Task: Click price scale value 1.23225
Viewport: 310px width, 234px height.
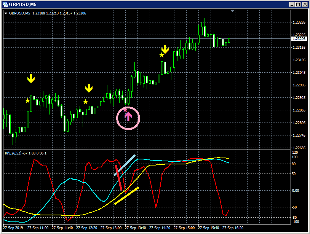Action: [x=299, y=35]
